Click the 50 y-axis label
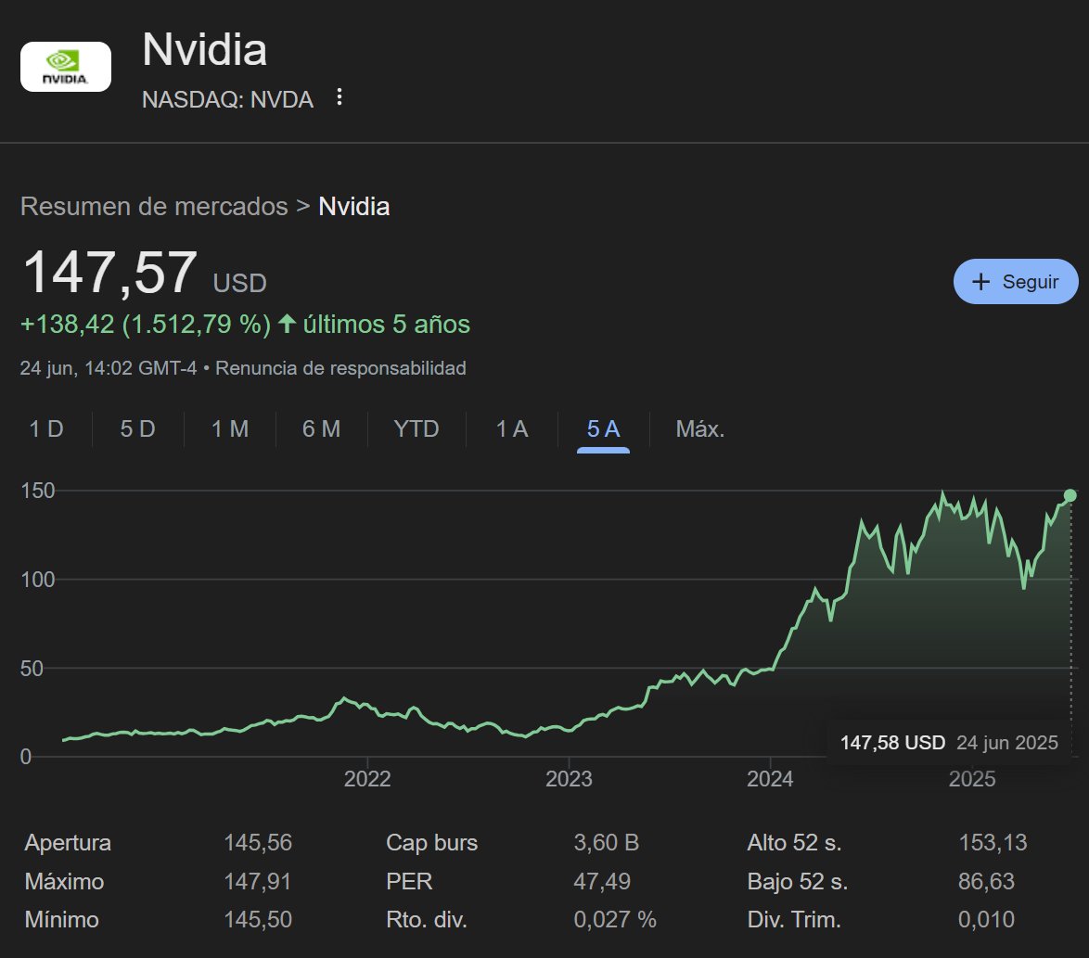The image size is (1089, 958). pyautogui.click(x=32, y=669)
